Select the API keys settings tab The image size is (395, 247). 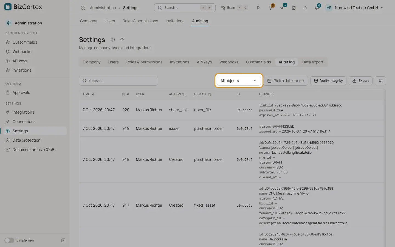pos(204,62)
